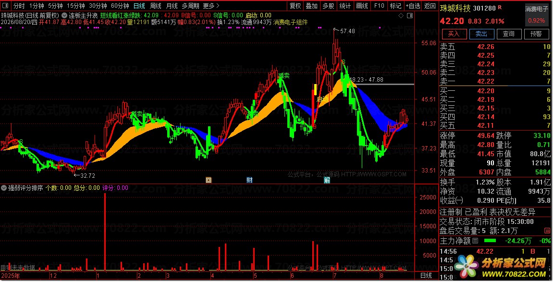
Task: Expand the 更多 periods chevron
Action: (218, 6)
